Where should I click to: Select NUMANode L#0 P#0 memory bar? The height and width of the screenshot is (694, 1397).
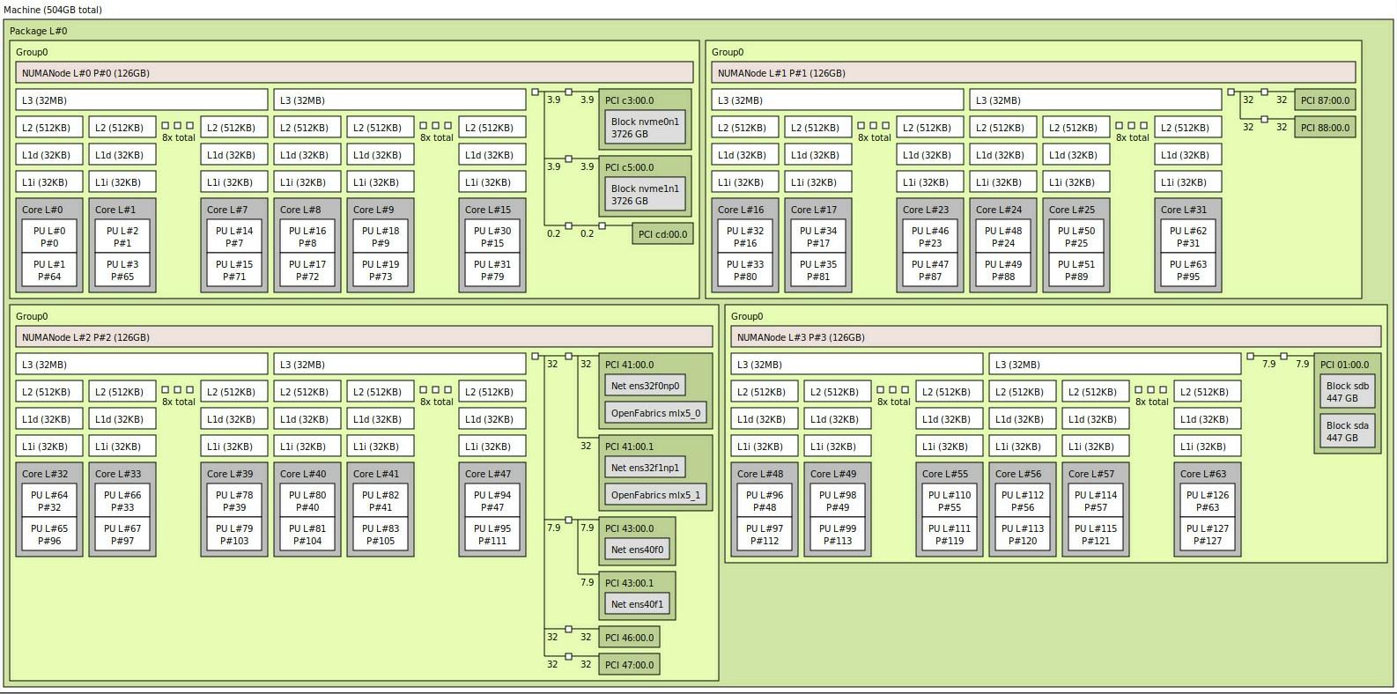tap(354, 73)
